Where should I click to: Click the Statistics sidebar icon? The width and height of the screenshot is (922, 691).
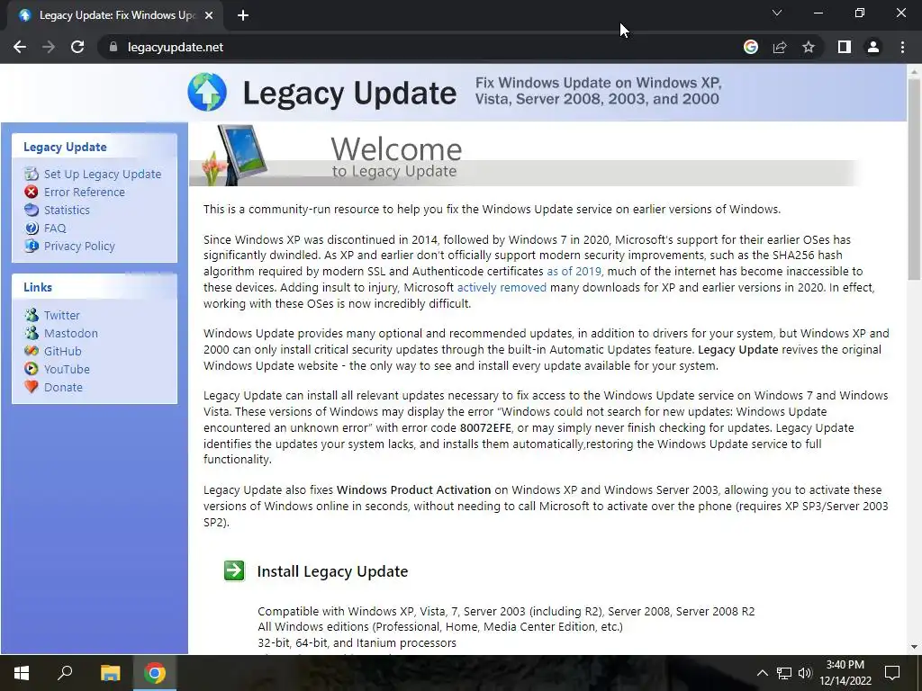pyautogui.click(x=32, y=210)
